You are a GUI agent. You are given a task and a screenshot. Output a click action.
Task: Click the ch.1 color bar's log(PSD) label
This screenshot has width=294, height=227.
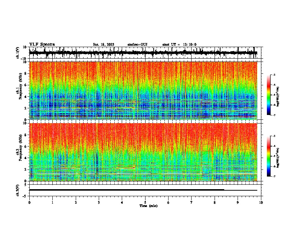[x=278, y=97]
